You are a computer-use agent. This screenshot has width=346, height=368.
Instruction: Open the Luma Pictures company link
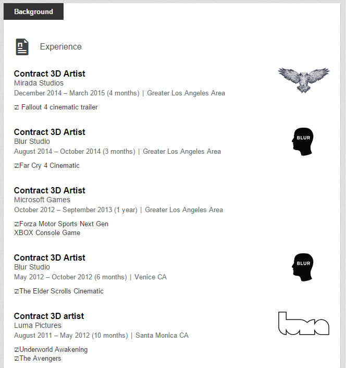pyautogui.click(x=38, y=325)
